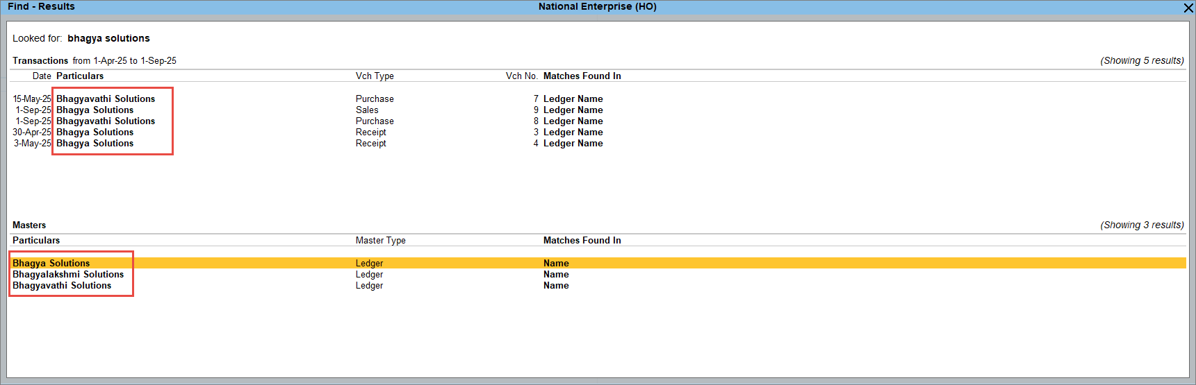The width and height of the screenshot is (1196, 385).
Task: Click the Transactions section heading
Action: [40, 61]
